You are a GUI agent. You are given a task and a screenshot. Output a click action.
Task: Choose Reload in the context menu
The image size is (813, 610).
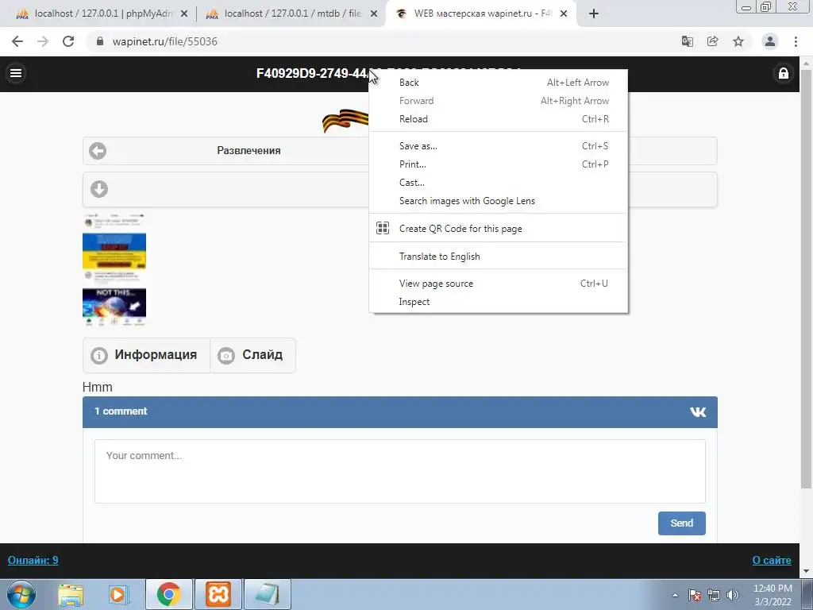click(x=498, y=119)
